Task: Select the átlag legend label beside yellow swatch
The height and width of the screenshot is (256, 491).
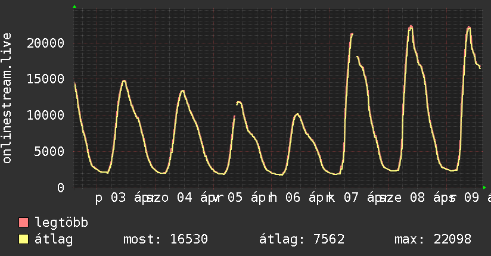Action: point(54,239)
